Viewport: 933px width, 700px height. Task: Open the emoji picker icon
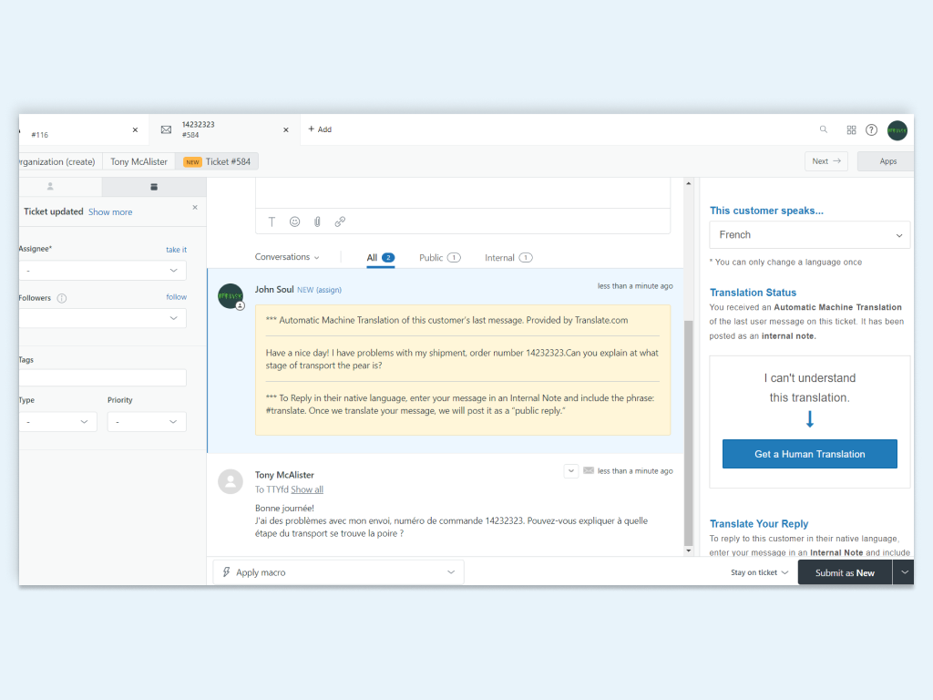click(294, 221)
